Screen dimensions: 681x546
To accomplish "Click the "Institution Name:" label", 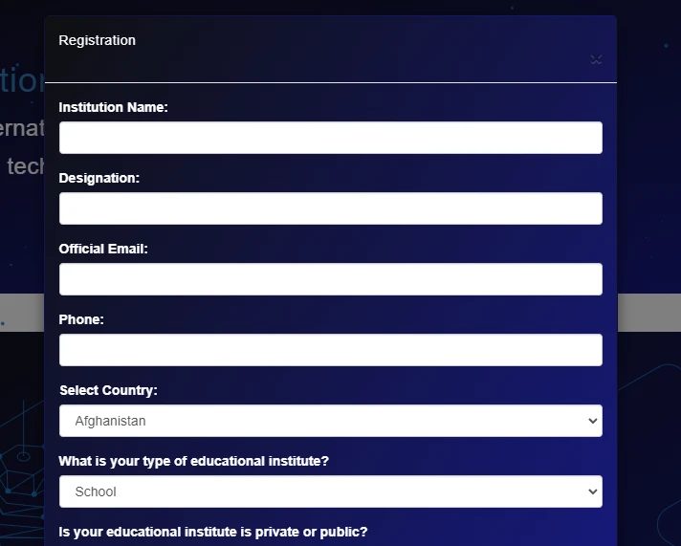I will coord(113,107).
